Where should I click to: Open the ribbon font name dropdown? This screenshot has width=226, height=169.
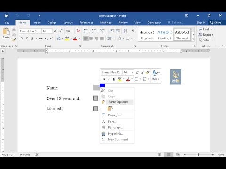pos(40,31)
